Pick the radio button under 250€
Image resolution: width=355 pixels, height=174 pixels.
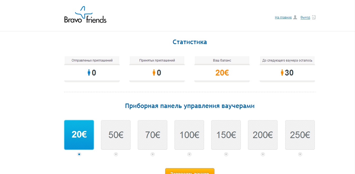tap(300, 154)
